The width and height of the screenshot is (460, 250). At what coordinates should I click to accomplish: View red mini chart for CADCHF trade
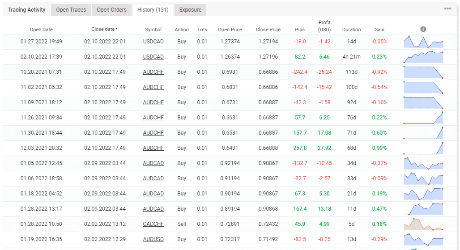[x=423, y=224]
